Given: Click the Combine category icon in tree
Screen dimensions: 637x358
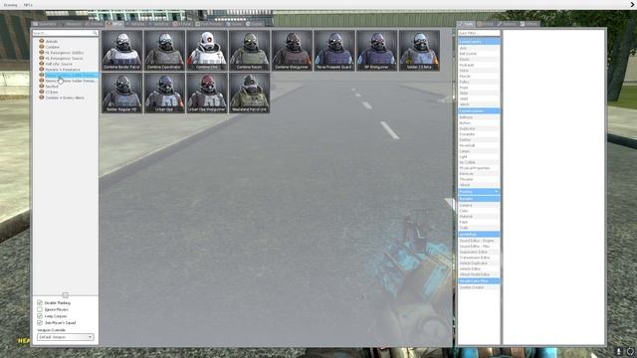Looking at the screenshot, I should [42, 47].
